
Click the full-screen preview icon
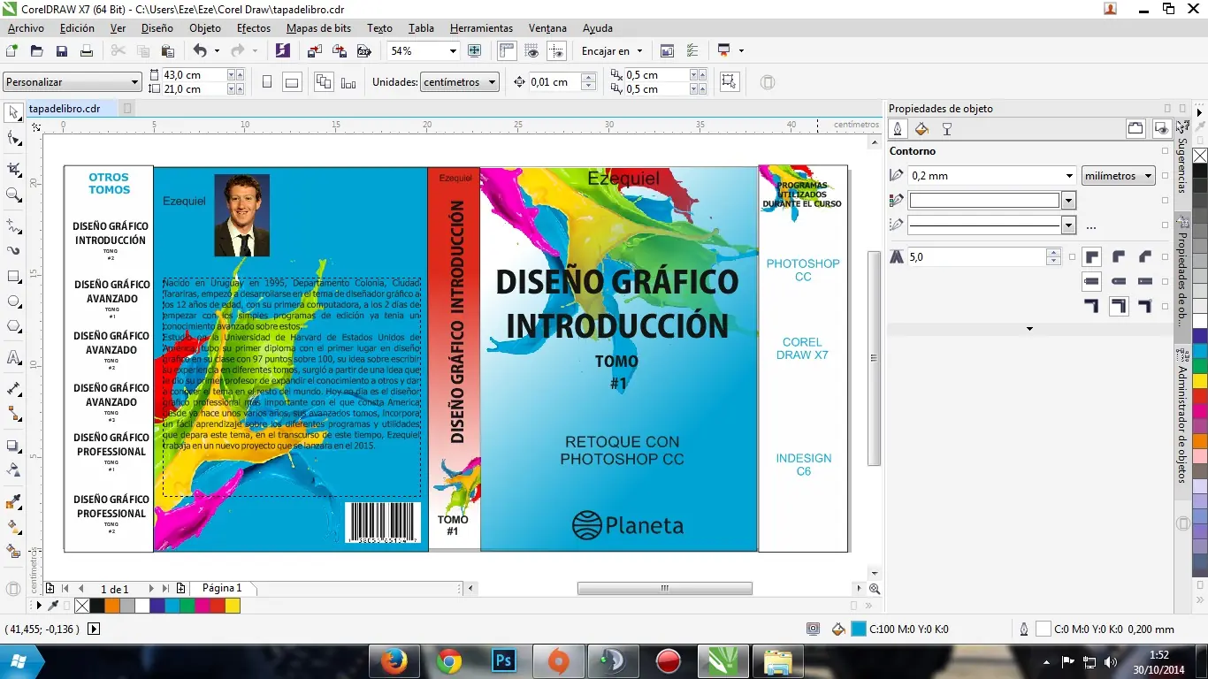(x=475, y=51)
